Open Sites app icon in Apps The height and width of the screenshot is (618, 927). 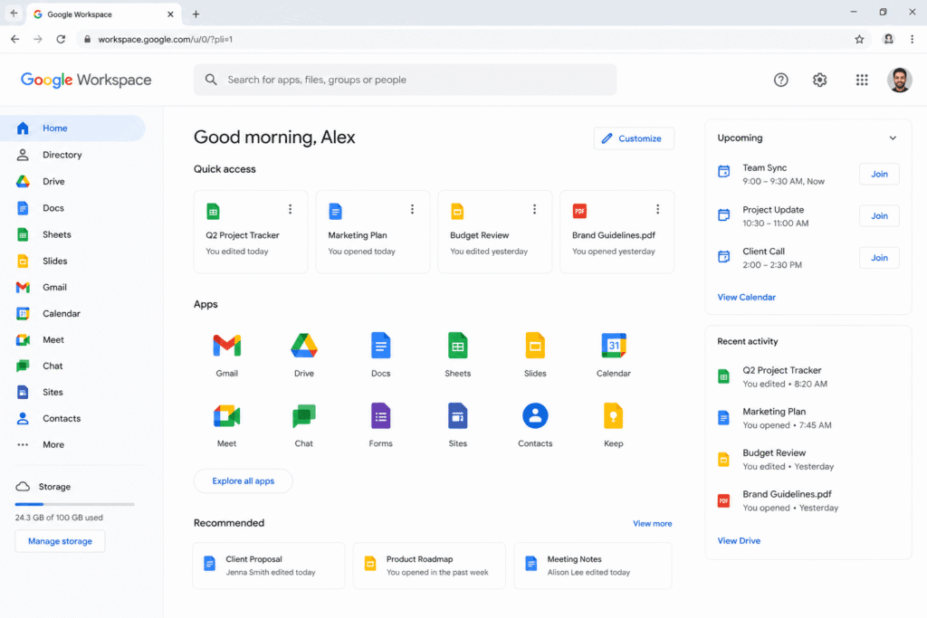point(457,416)
